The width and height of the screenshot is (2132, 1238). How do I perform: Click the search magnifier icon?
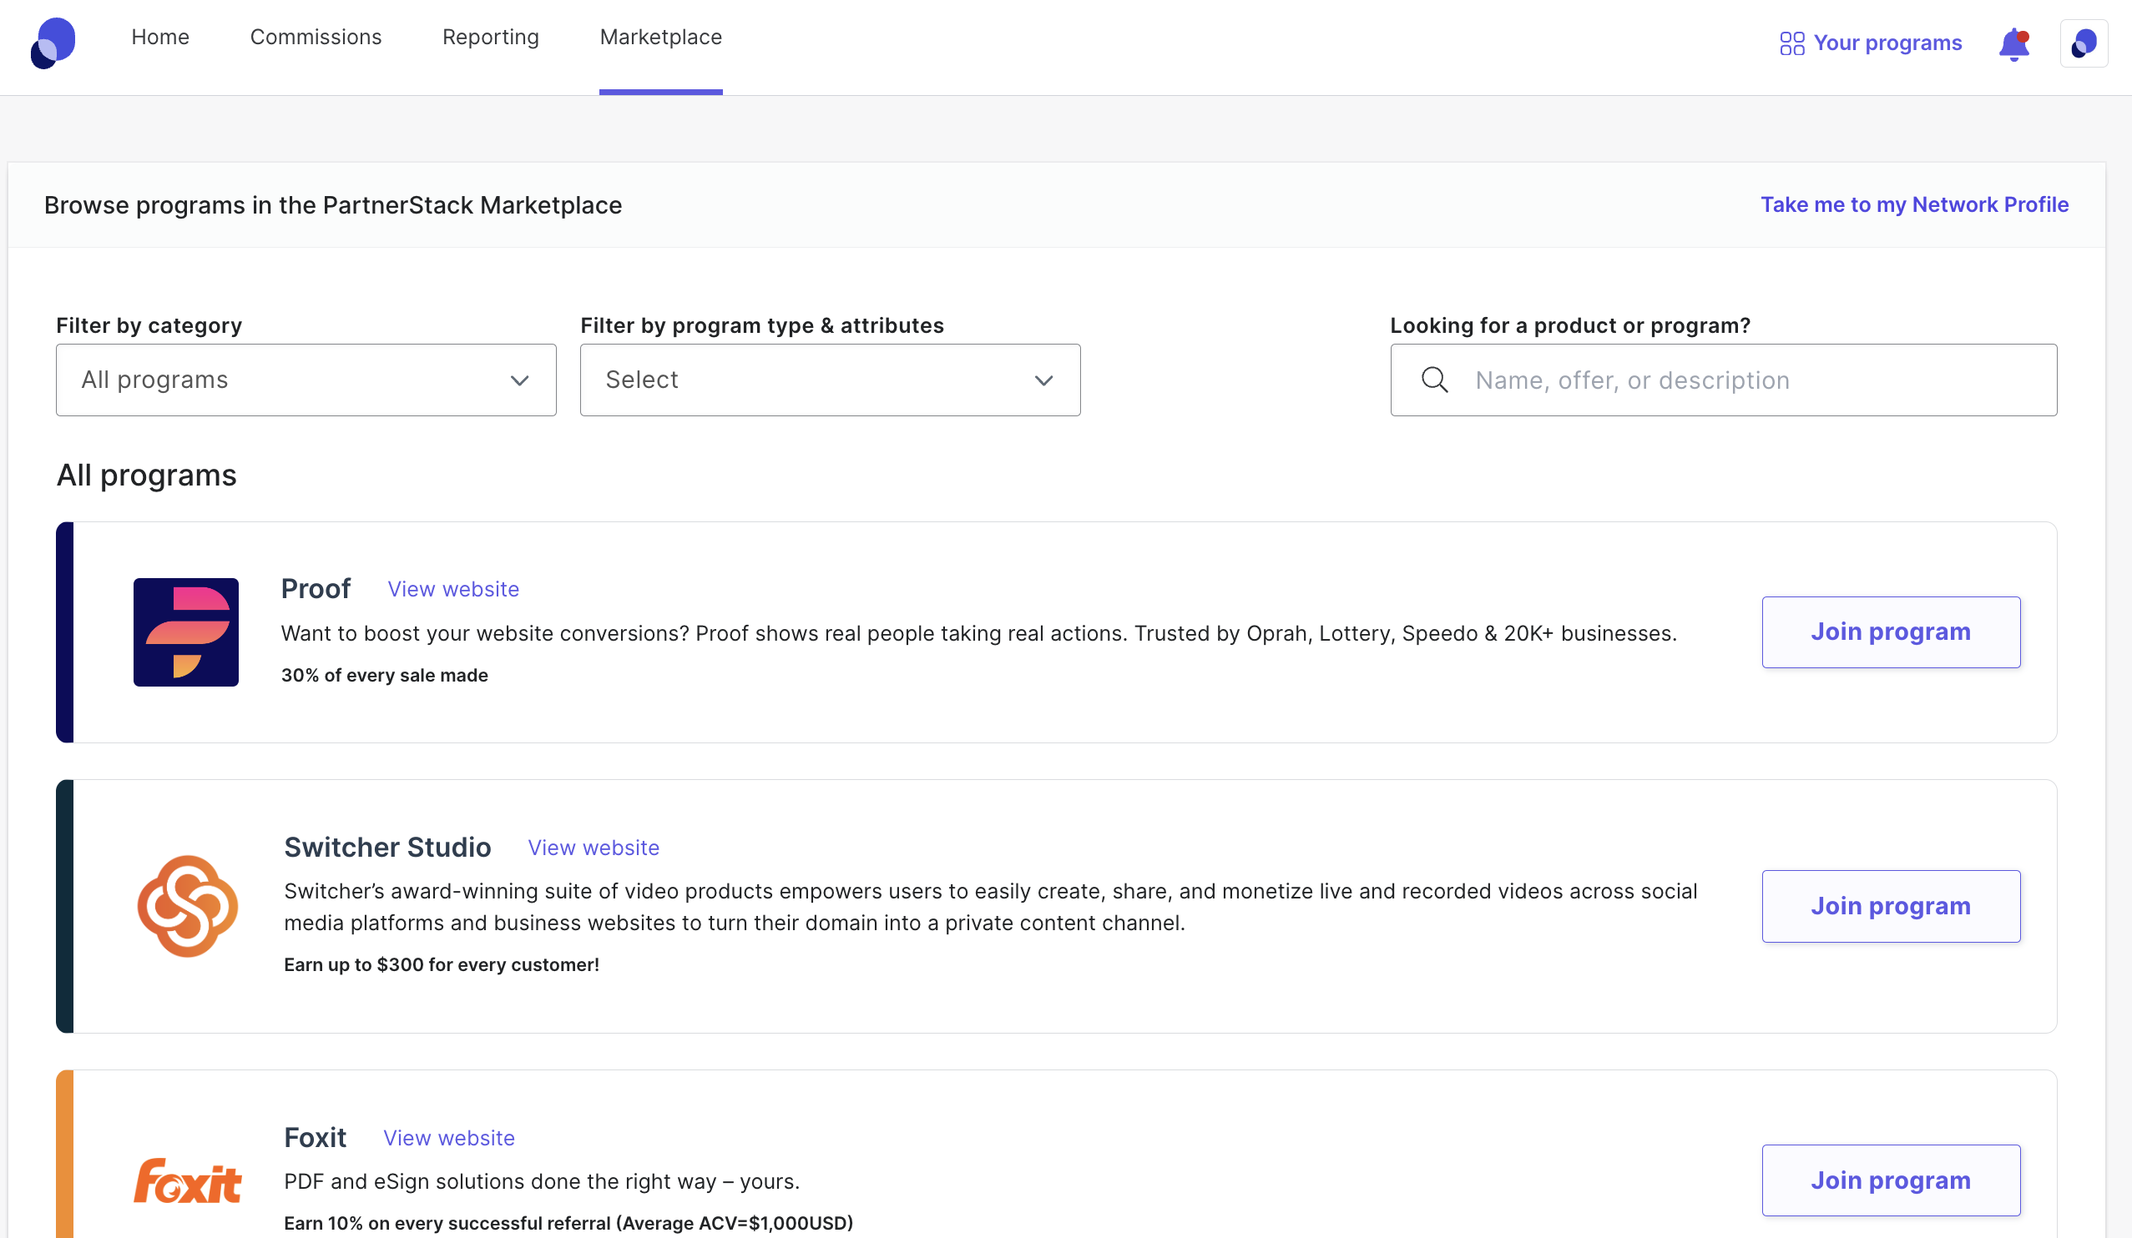coord(1435,380)
